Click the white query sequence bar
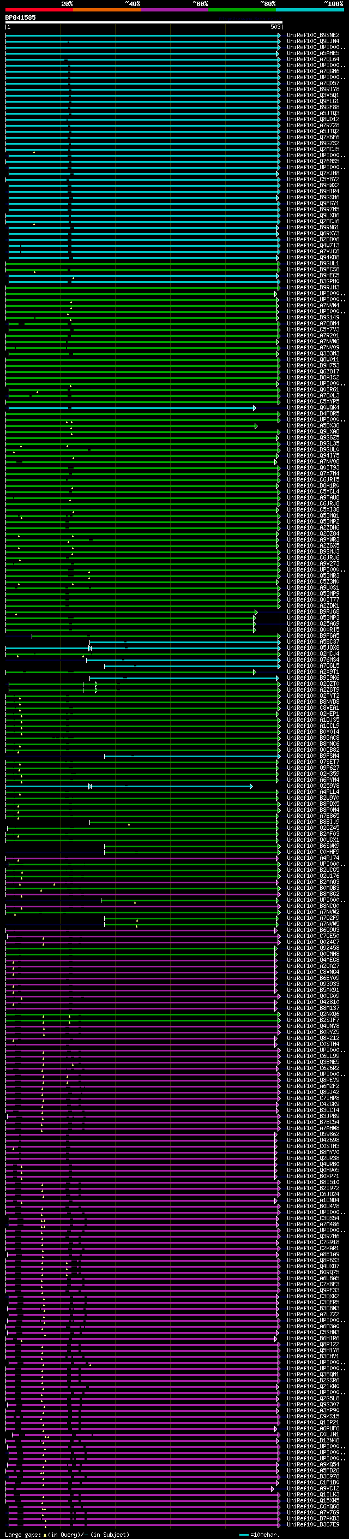Viewport: 349px width, 1539px height. [x=144, y=22]
